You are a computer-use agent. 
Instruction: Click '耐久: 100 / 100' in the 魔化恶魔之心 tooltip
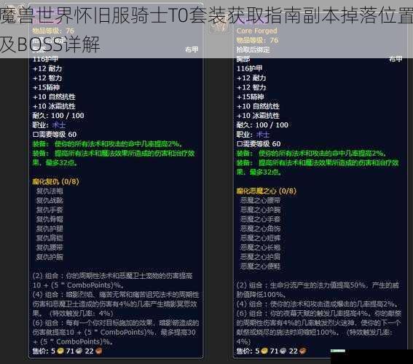click(x=262, y=125)
